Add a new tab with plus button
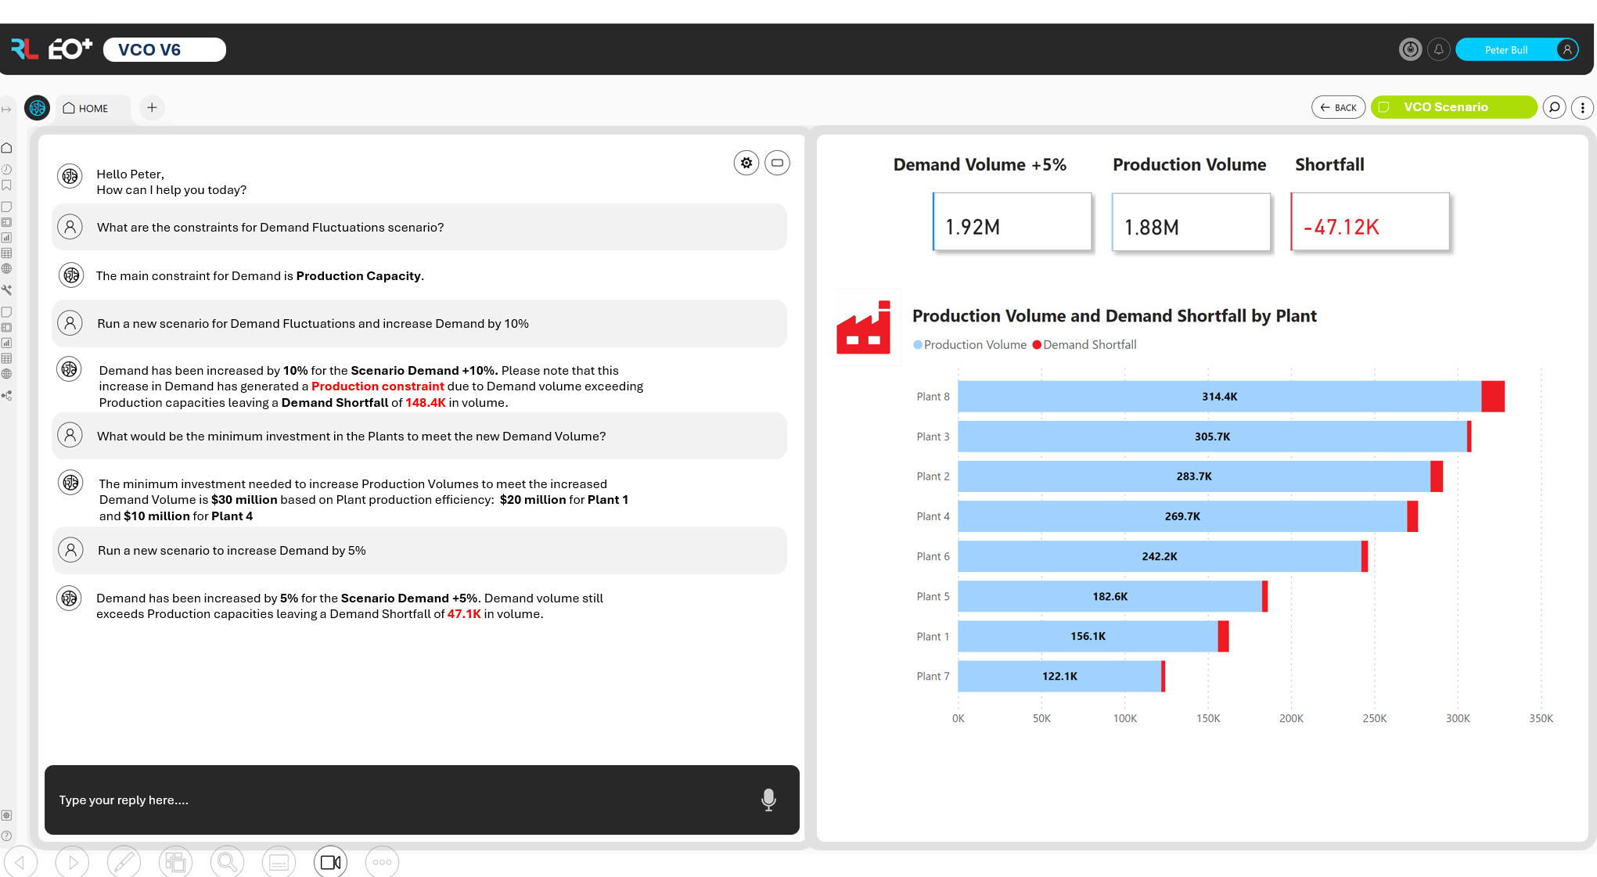This screenshot has height=877, width=1597. point(152,107)
